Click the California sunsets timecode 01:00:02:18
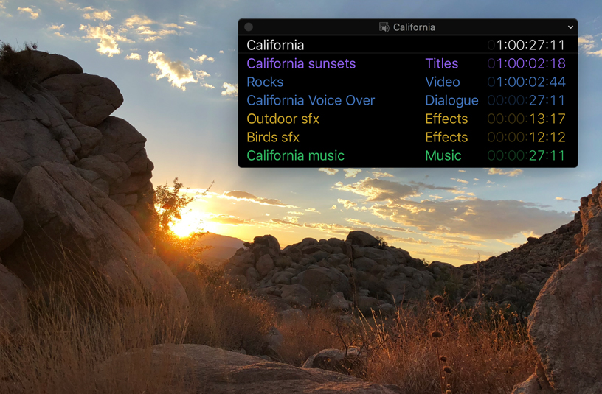 point(526,64)
